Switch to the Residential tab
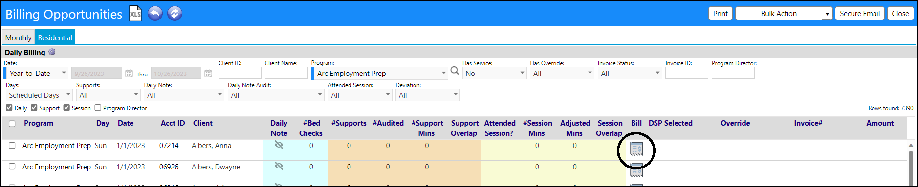The width and height of the screenshot is (918, 187). click(55, 37)
